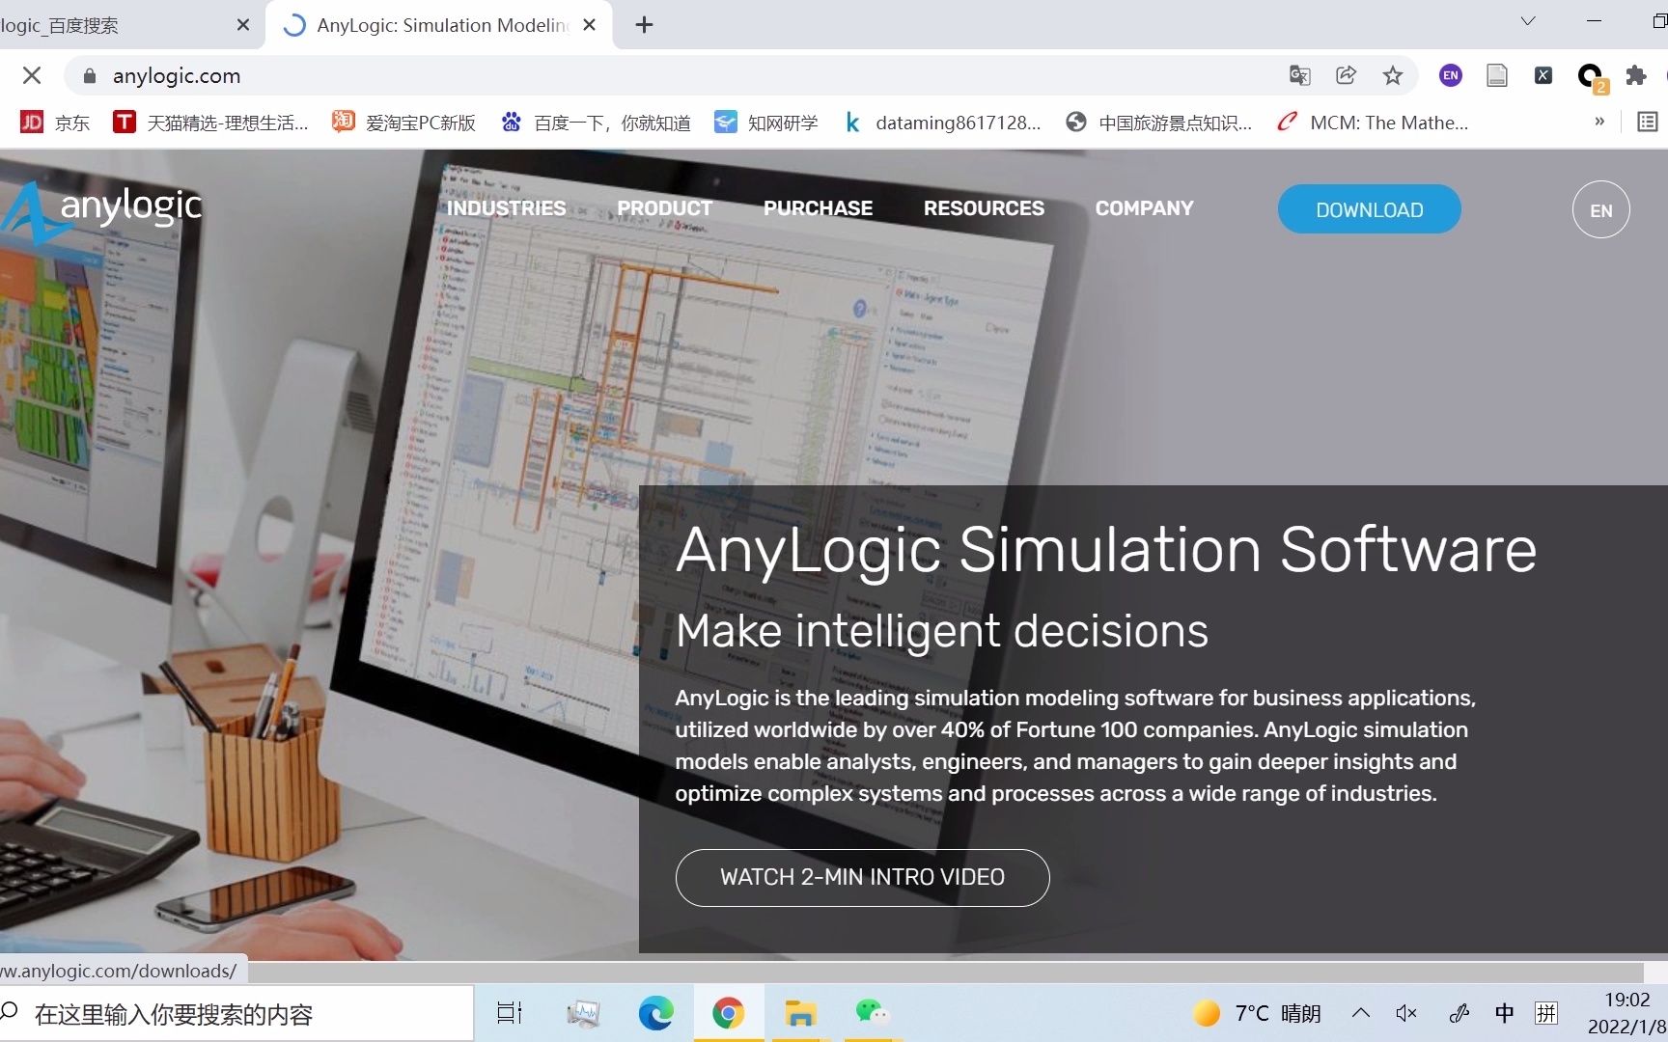Close the AnyLogic Simulation Modeling tab
The width and height of the screenshot is (1668, 1042).
[590, 25]
